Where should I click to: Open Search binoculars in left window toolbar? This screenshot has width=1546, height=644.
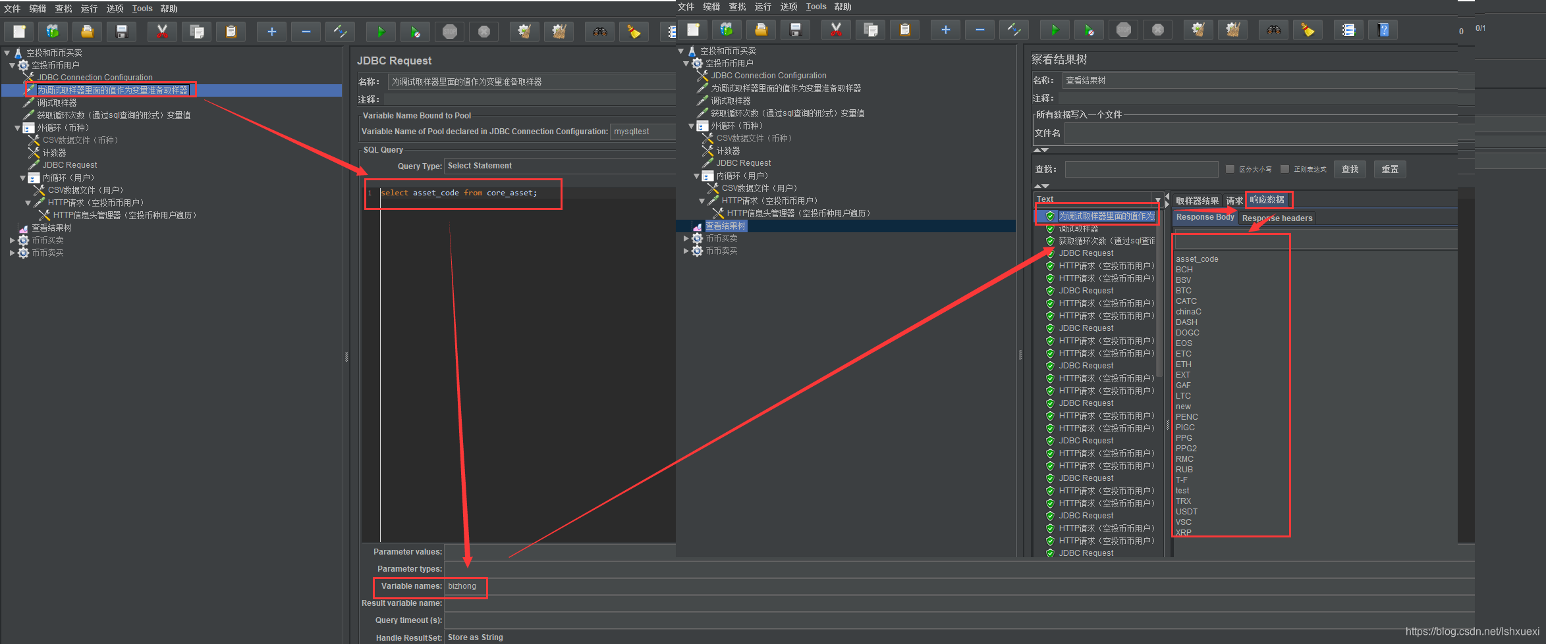(x=600, y=32)
